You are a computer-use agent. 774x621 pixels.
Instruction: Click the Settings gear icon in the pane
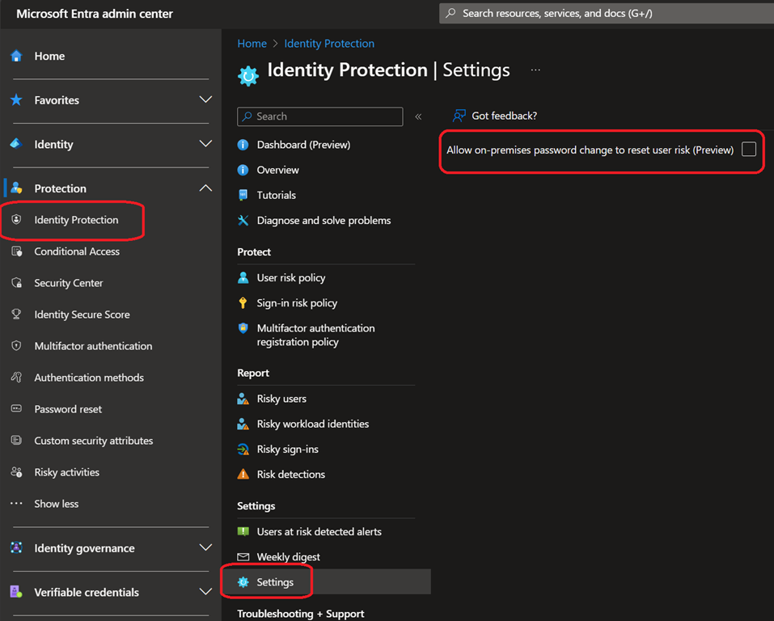[x=244, y=581]
